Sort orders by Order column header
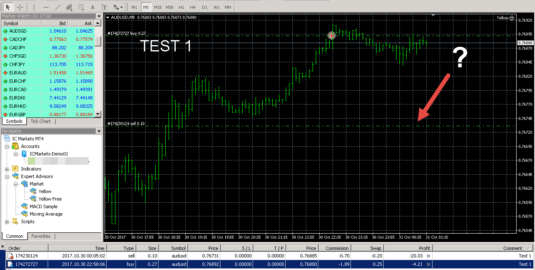The height and width of the screenshot is (270, 535). coord(28,248)
